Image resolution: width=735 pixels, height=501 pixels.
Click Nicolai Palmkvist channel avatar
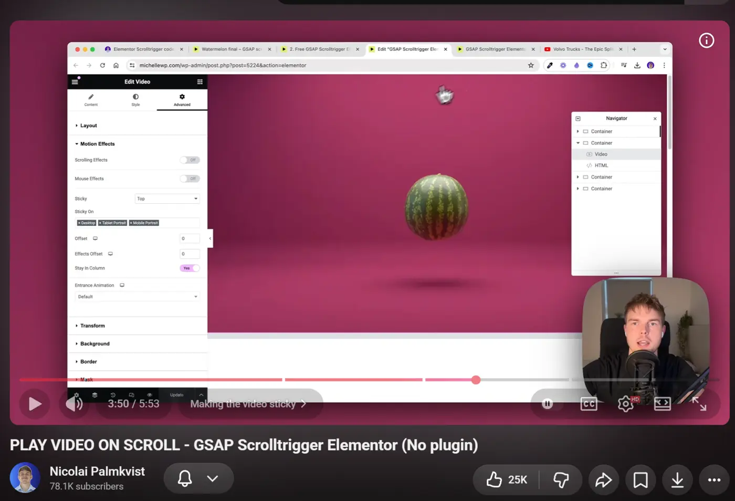(25, 478)
